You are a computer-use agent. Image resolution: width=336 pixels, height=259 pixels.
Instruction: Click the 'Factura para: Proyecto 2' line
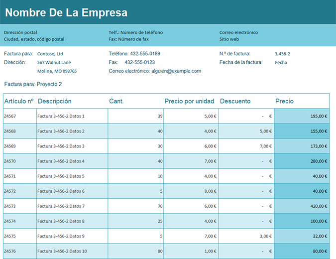(x=33, y=84)
